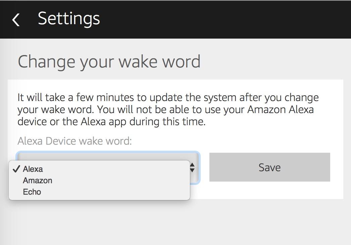Screen dimensions: 351x245
Task: Choose Amazon as the wake word
Action: (x=38, y=181)
